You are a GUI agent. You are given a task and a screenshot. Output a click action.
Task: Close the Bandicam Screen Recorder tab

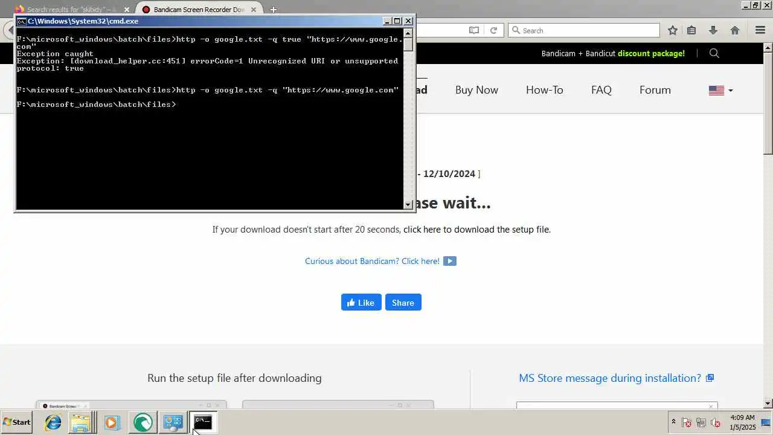click(x=254, y=10)
